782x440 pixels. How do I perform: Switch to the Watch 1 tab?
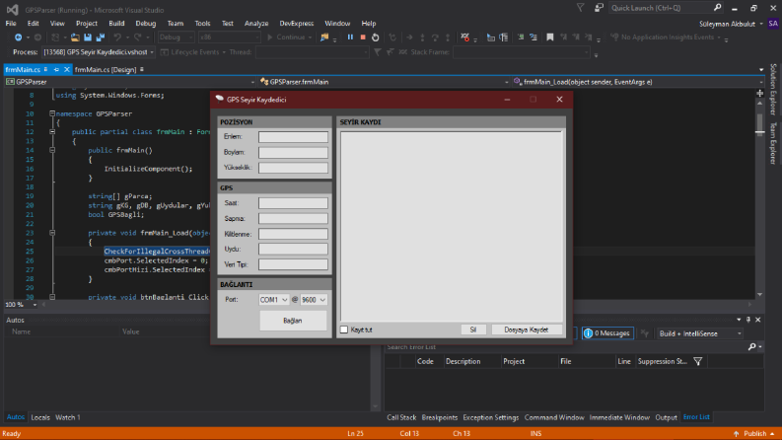point(68,417)
